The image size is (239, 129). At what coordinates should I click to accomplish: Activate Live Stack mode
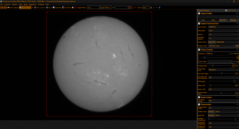66,7
